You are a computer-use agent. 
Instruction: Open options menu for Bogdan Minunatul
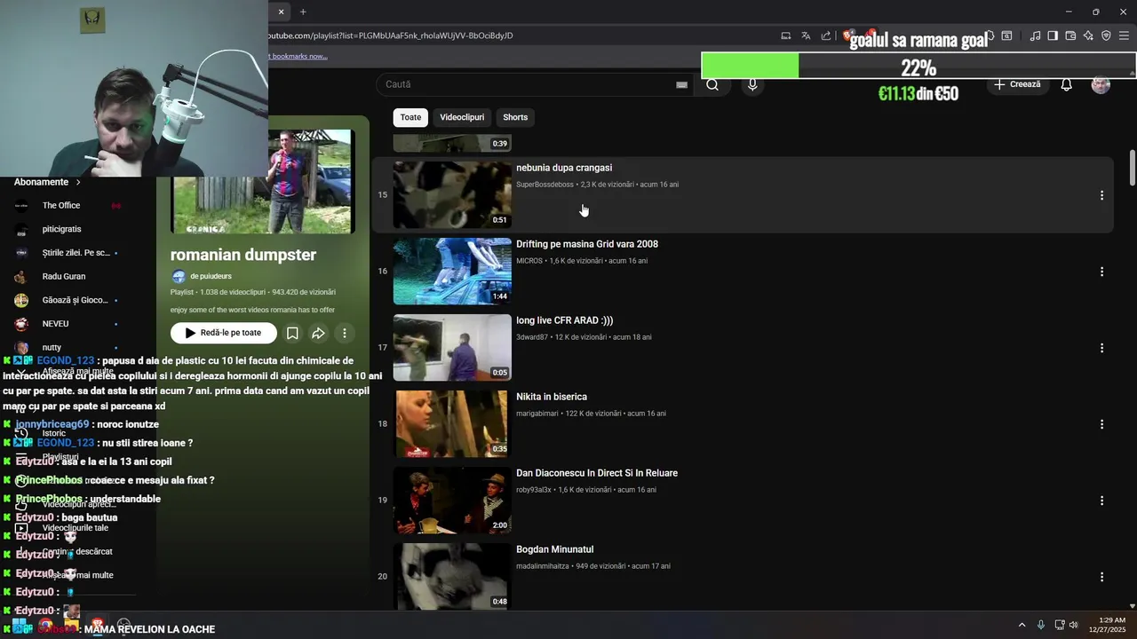(x=1101, y=577)
